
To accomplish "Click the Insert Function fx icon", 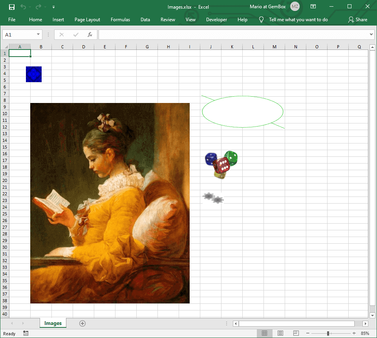I will click(x=90, y=35).
